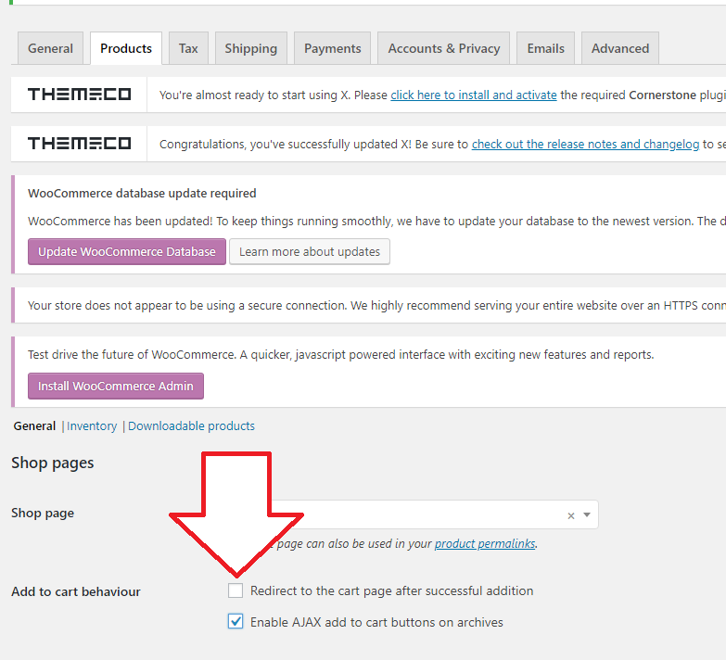This screenshot has height=660, width=726.
Task: Click the Themeco logo in Cornerstone notice
Action: pyautogui.click(x=79, y=95)
